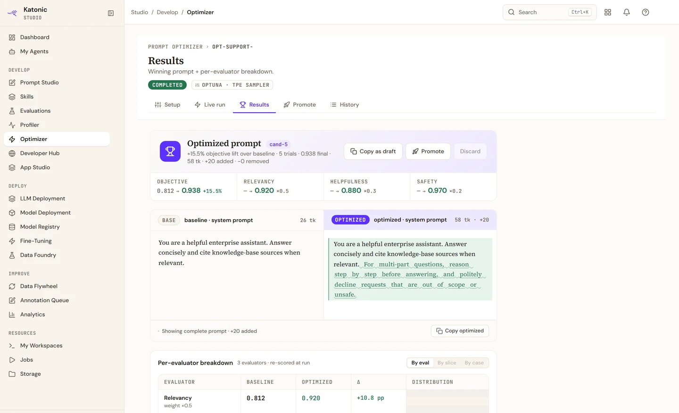
Task: Click the OPTIMIZED prompt badge
Action: pyautogui.click(x=350, y=220)
